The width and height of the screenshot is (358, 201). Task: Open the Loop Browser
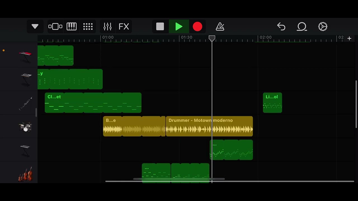[x=302, y=27]
